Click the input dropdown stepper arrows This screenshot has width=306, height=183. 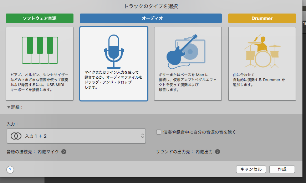(142, 136)
